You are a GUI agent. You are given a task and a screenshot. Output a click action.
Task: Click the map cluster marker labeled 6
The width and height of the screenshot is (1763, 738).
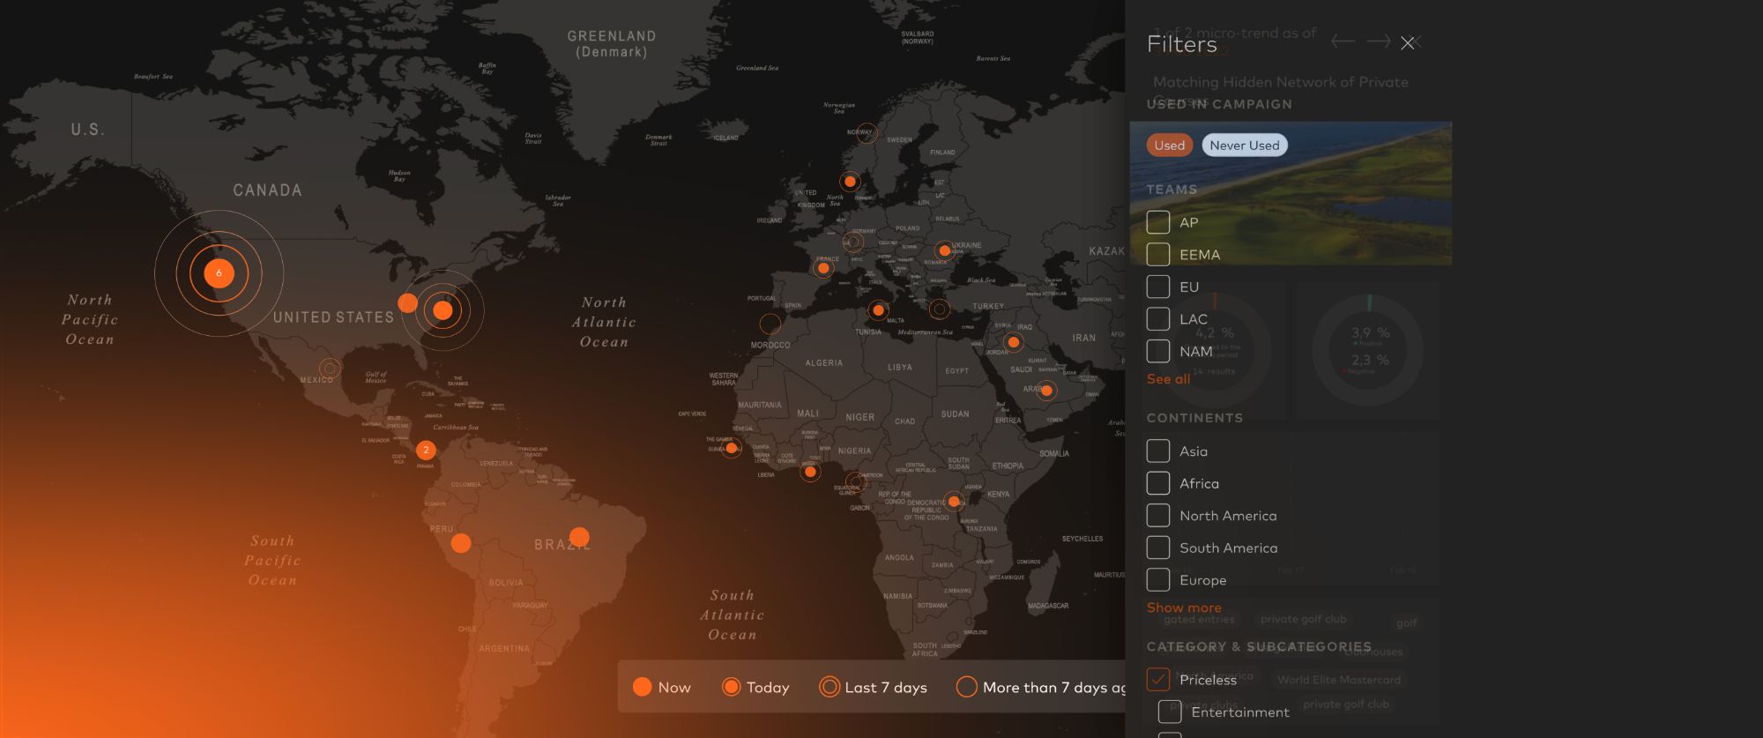[219, 273]
